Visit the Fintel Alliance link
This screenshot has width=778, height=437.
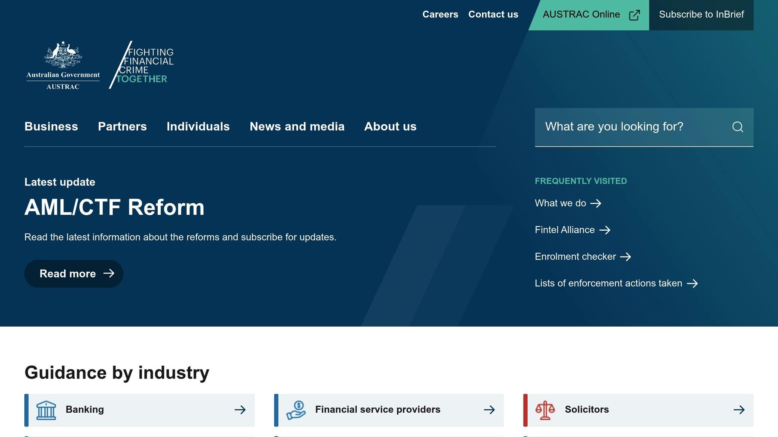(572, 230)
